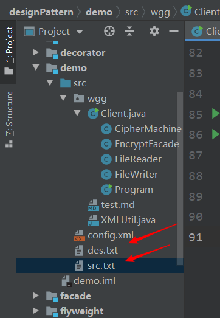
Task: Click the XMLUtil.java file icon
Action: click(93, 221)
